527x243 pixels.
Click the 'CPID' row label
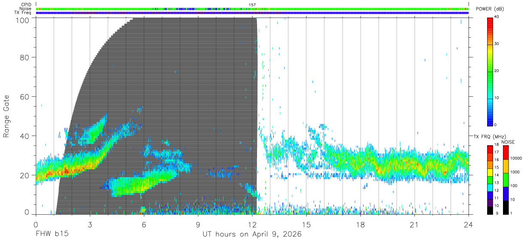(x=26, y=5)
